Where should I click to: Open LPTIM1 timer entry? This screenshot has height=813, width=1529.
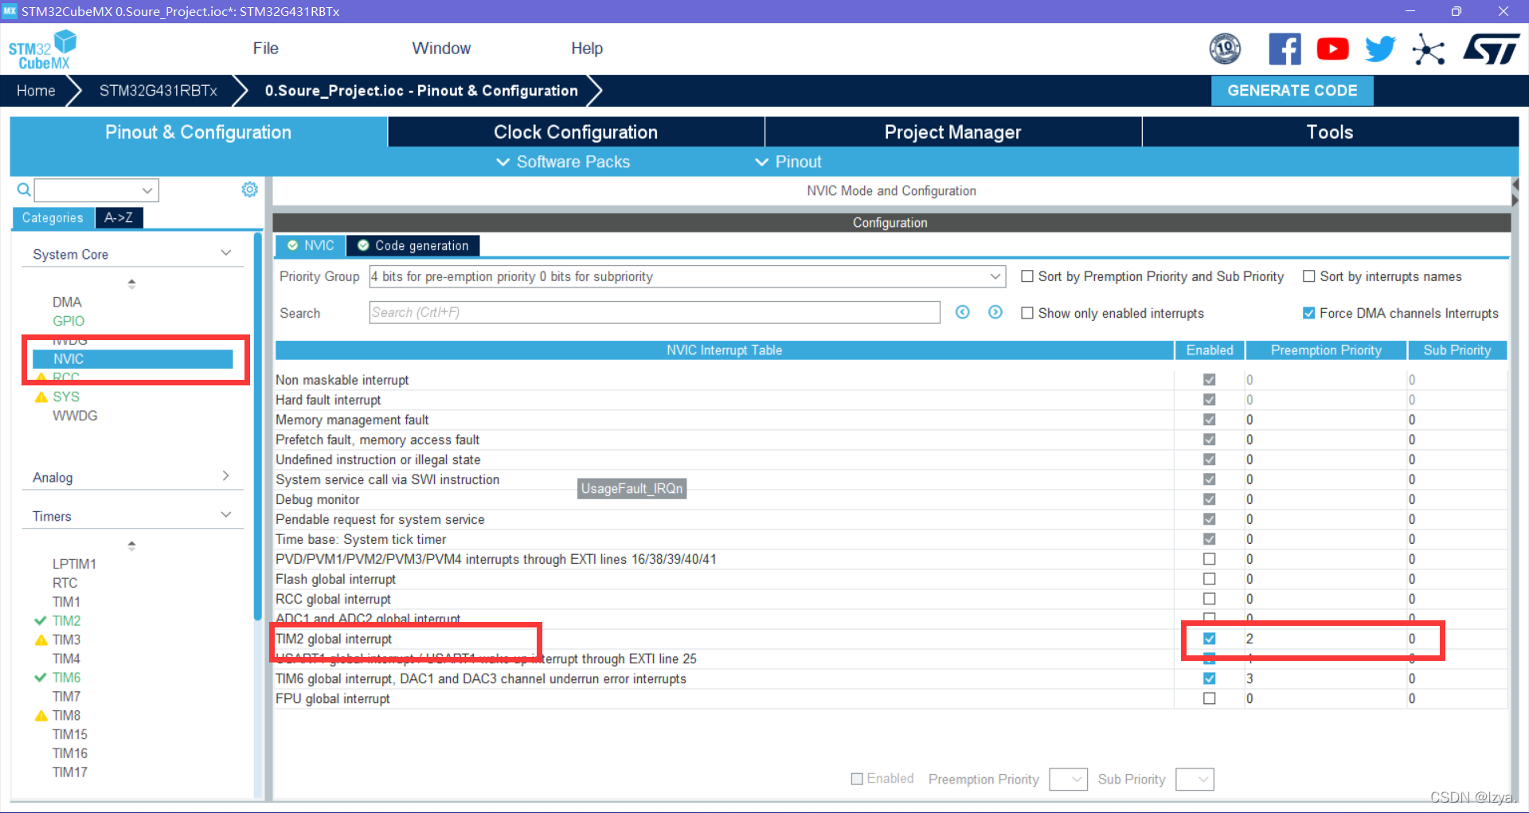74,564
